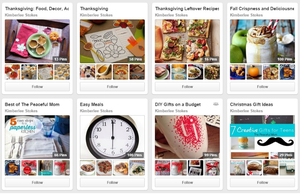Open the pizza cover image of Leftover Recipes
300x194 pixels.
187,41
